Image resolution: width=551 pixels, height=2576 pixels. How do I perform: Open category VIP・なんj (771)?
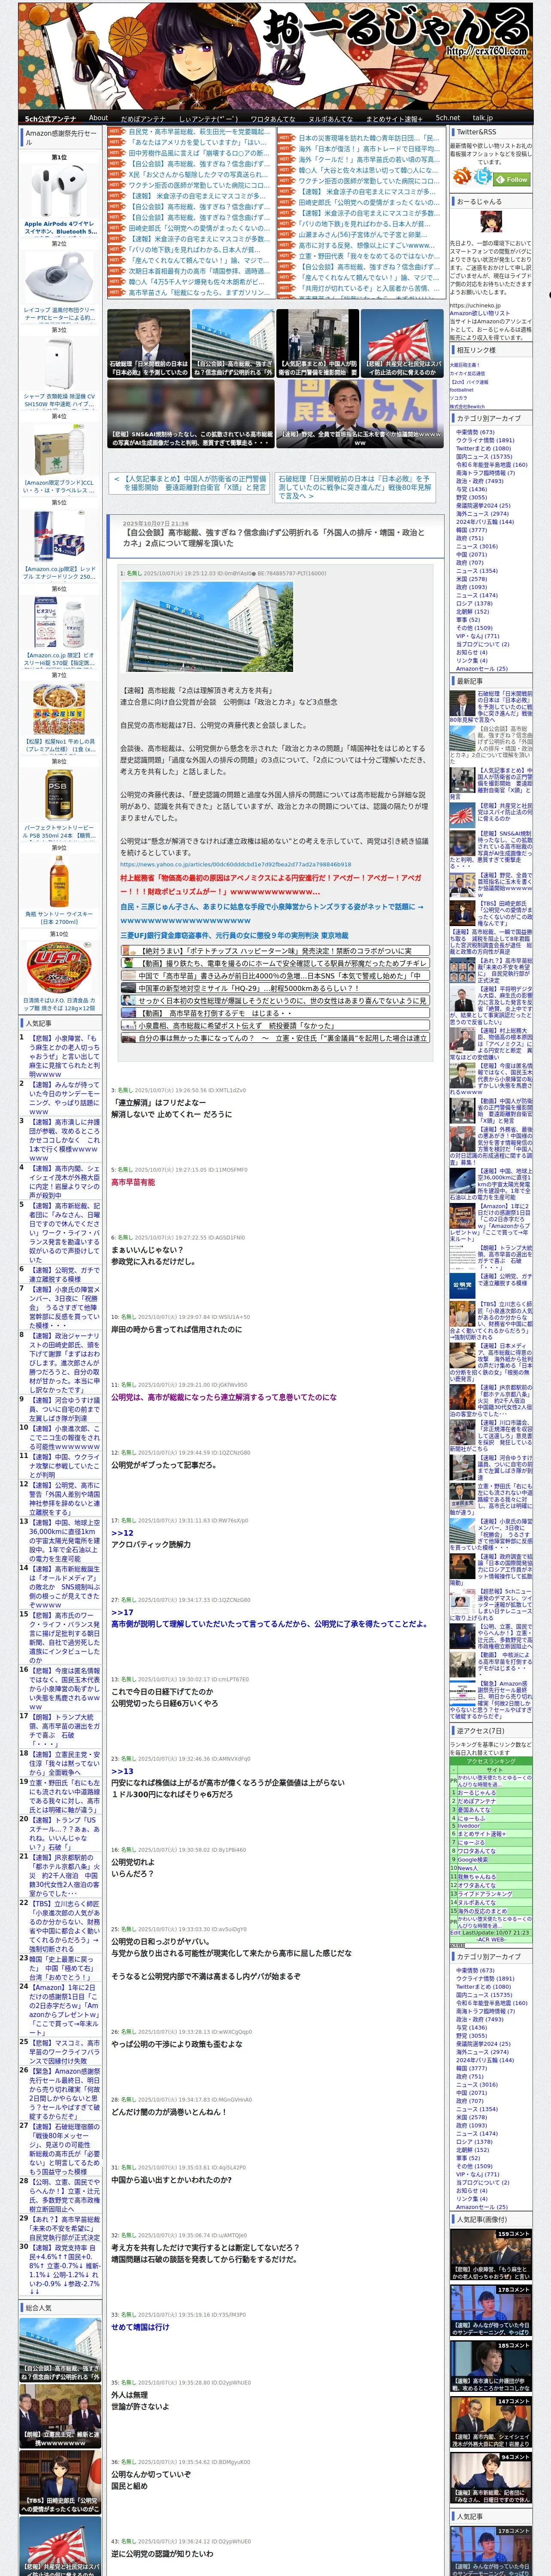pos(477,636)
